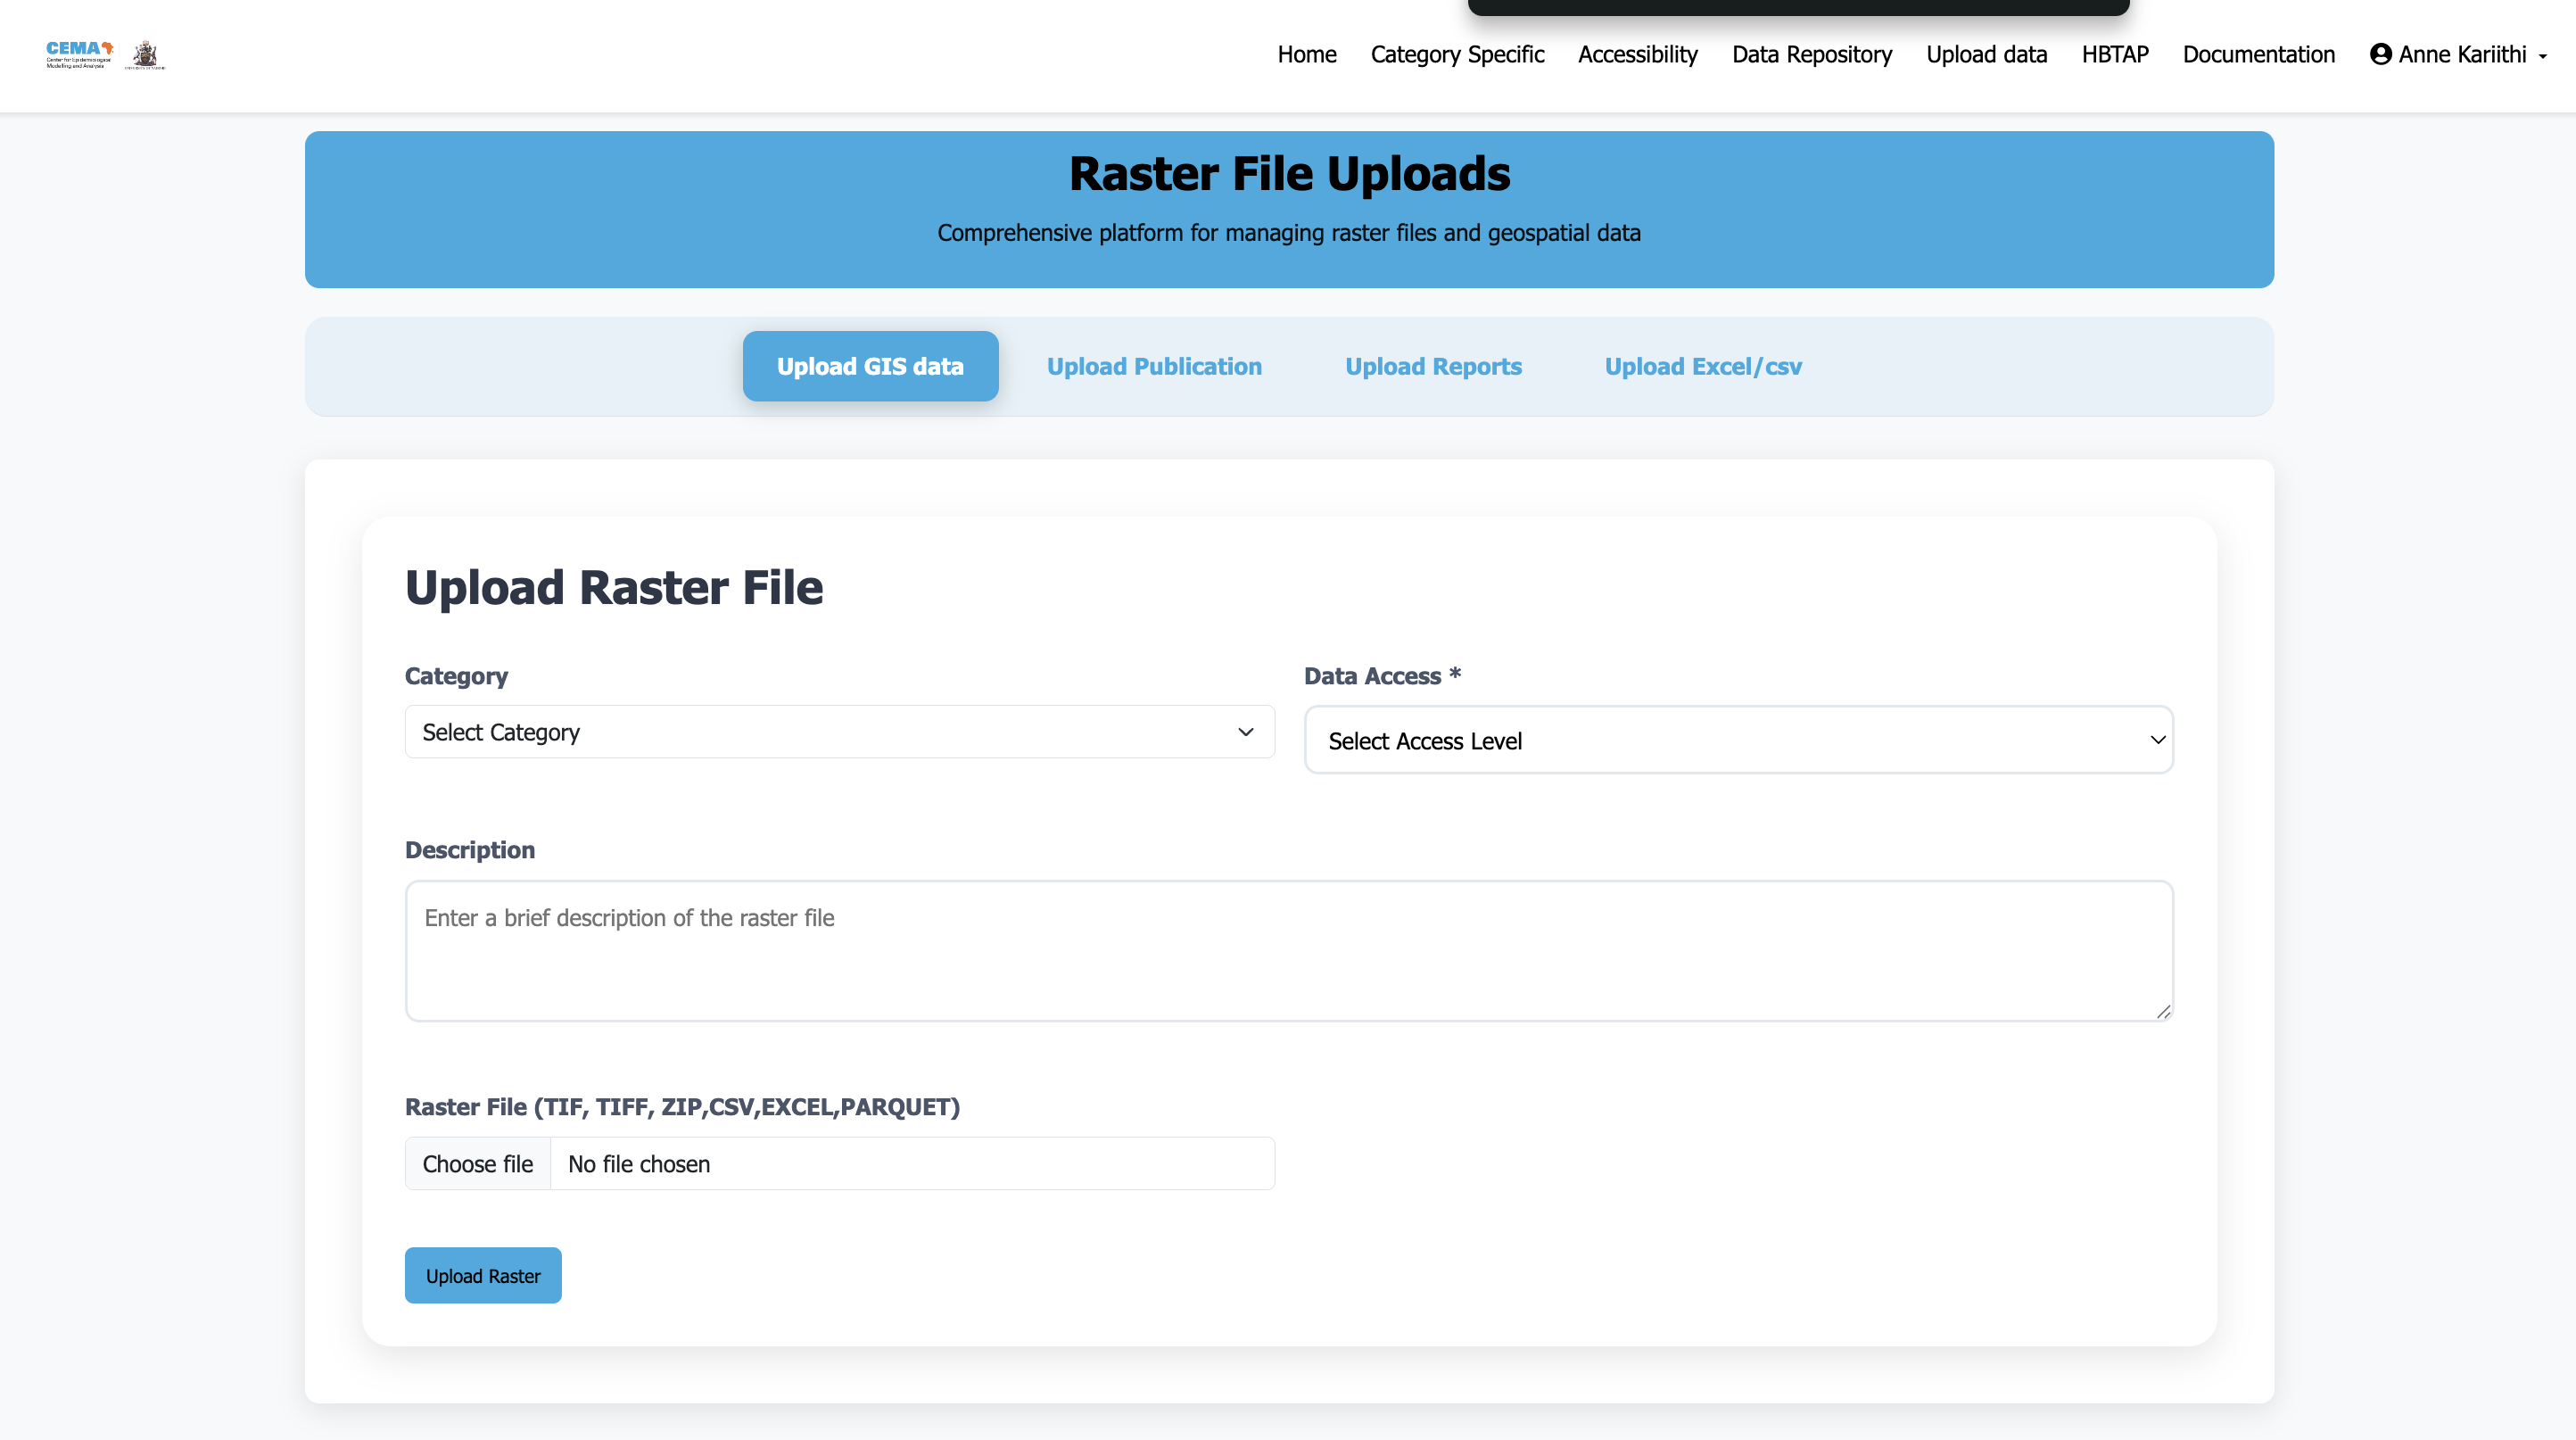2576x1440 pixels.
Task: Click the Choose file button
Action: (478, 1163)
